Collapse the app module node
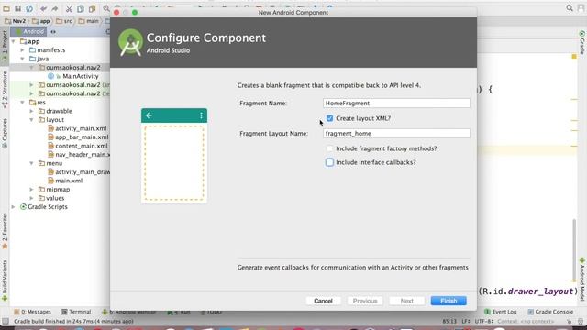 coord(14,41)
